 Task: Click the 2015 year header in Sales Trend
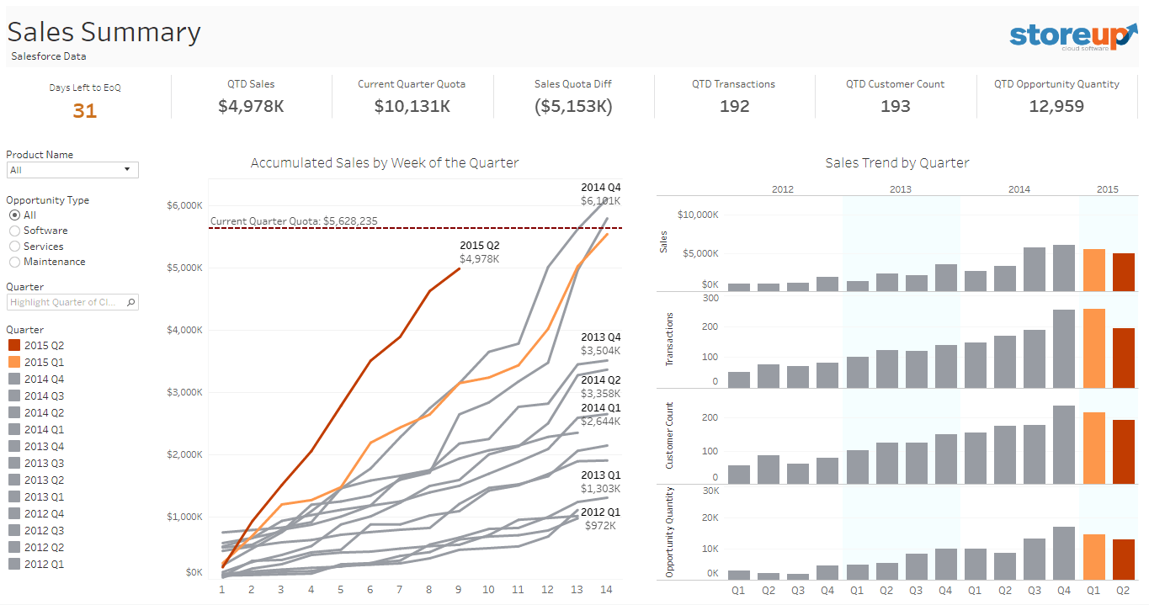coord(1108,189)
